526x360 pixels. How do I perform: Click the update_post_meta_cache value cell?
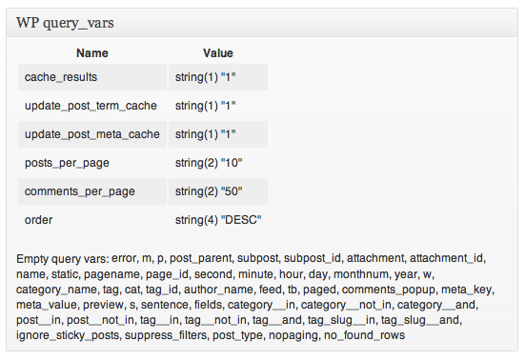point(218,134)
